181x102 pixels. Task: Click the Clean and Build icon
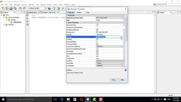coord(59,8)
